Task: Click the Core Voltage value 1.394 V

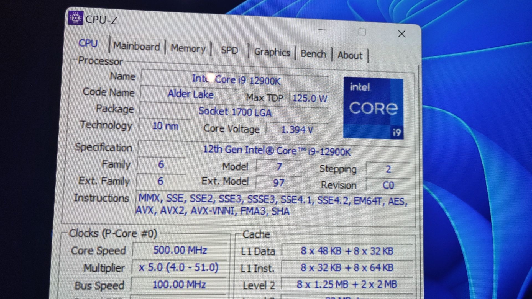Action: pyautogui.click(x=297, y=130)
